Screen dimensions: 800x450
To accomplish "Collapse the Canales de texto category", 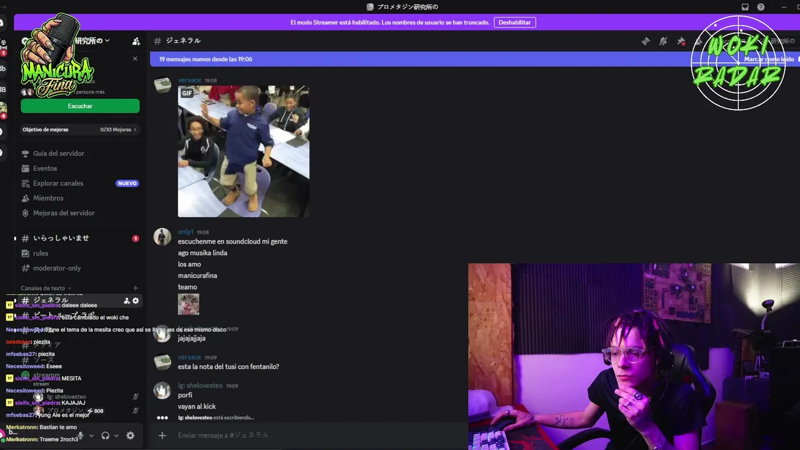I will [46, 288].
